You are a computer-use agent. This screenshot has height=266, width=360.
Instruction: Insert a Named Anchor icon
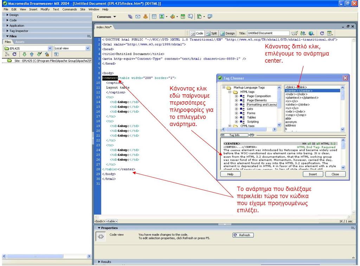145,16
